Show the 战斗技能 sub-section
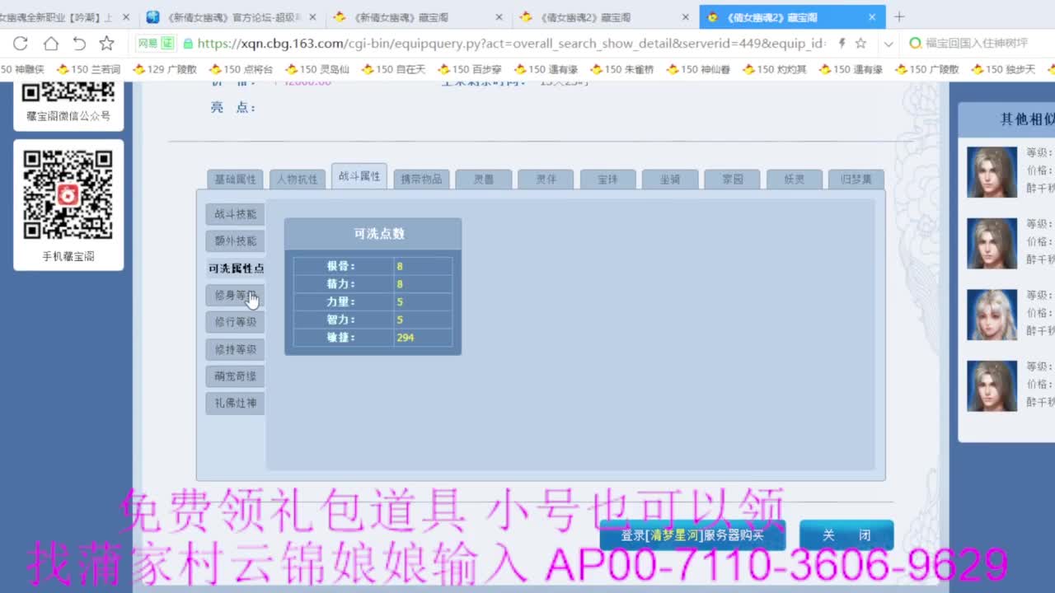 click(x=236, y=214)
